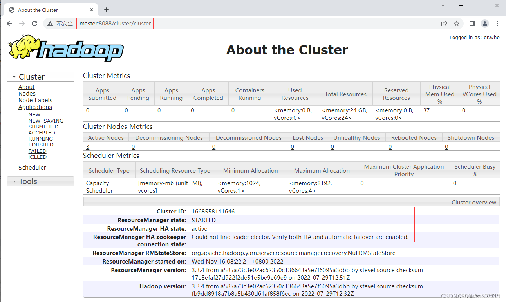Click the Hadoop elephant logo
The image size is (506, 302).
click(66, 49)
